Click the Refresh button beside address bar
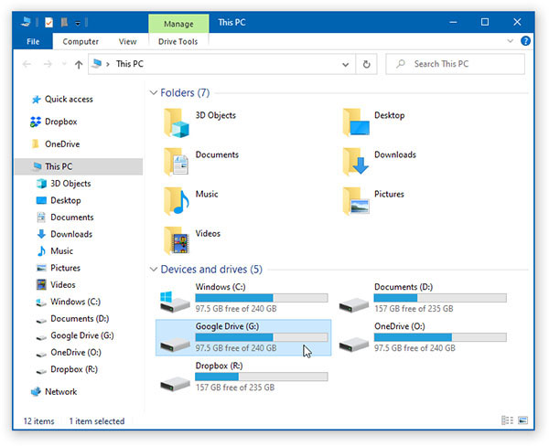 pyautogui.click(x=366, y=64)
